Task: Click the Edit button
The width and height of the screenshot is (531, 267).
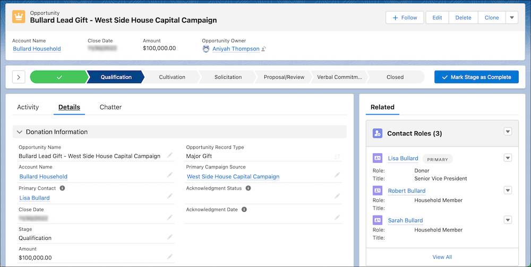Action: tap(437, 18)
